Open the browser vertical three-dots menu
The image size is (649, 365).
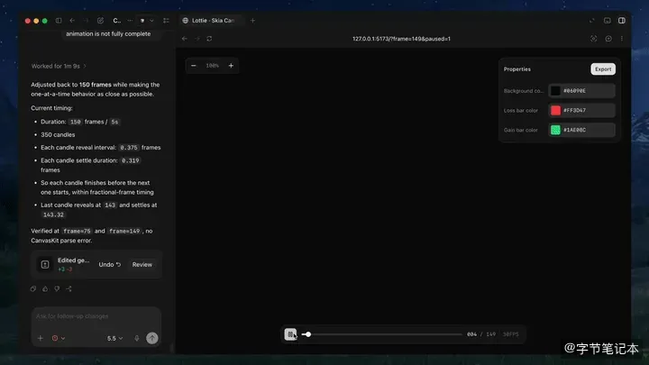(622, 39)
